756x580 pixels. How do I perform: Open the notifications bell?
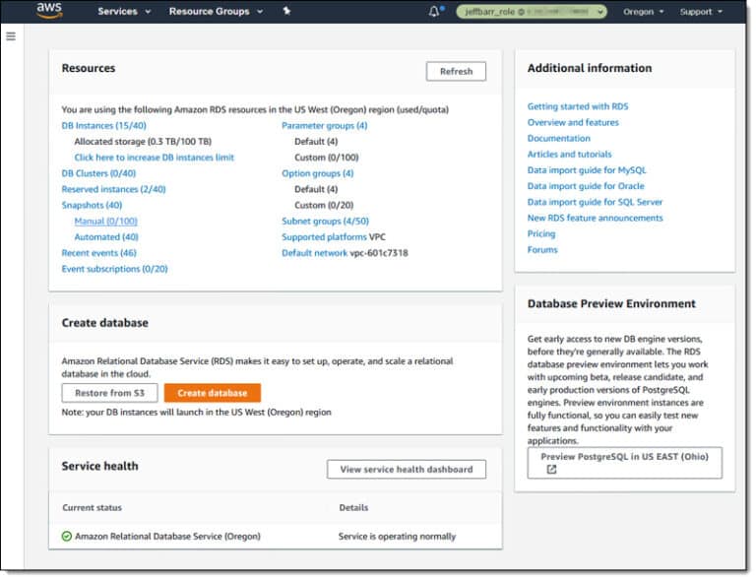click(434, 11)
